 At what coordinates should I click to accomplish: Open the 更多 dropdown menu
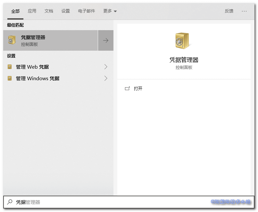tap(110, 11)
